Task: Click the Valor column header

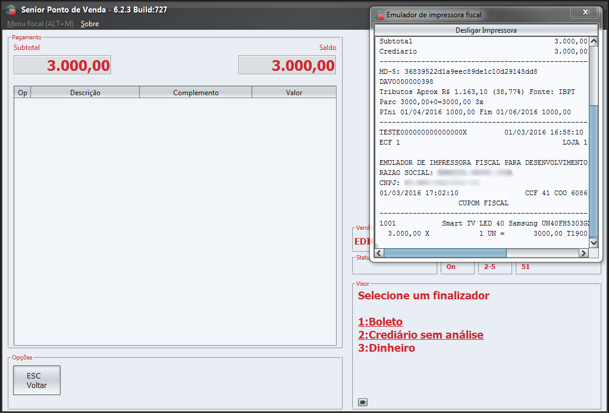Action: pos(294,92)
